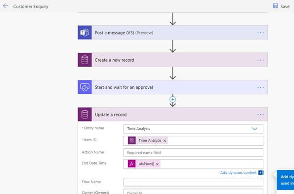
Task: Open ellipsis menu for approval step
Action: click(260, 87)
